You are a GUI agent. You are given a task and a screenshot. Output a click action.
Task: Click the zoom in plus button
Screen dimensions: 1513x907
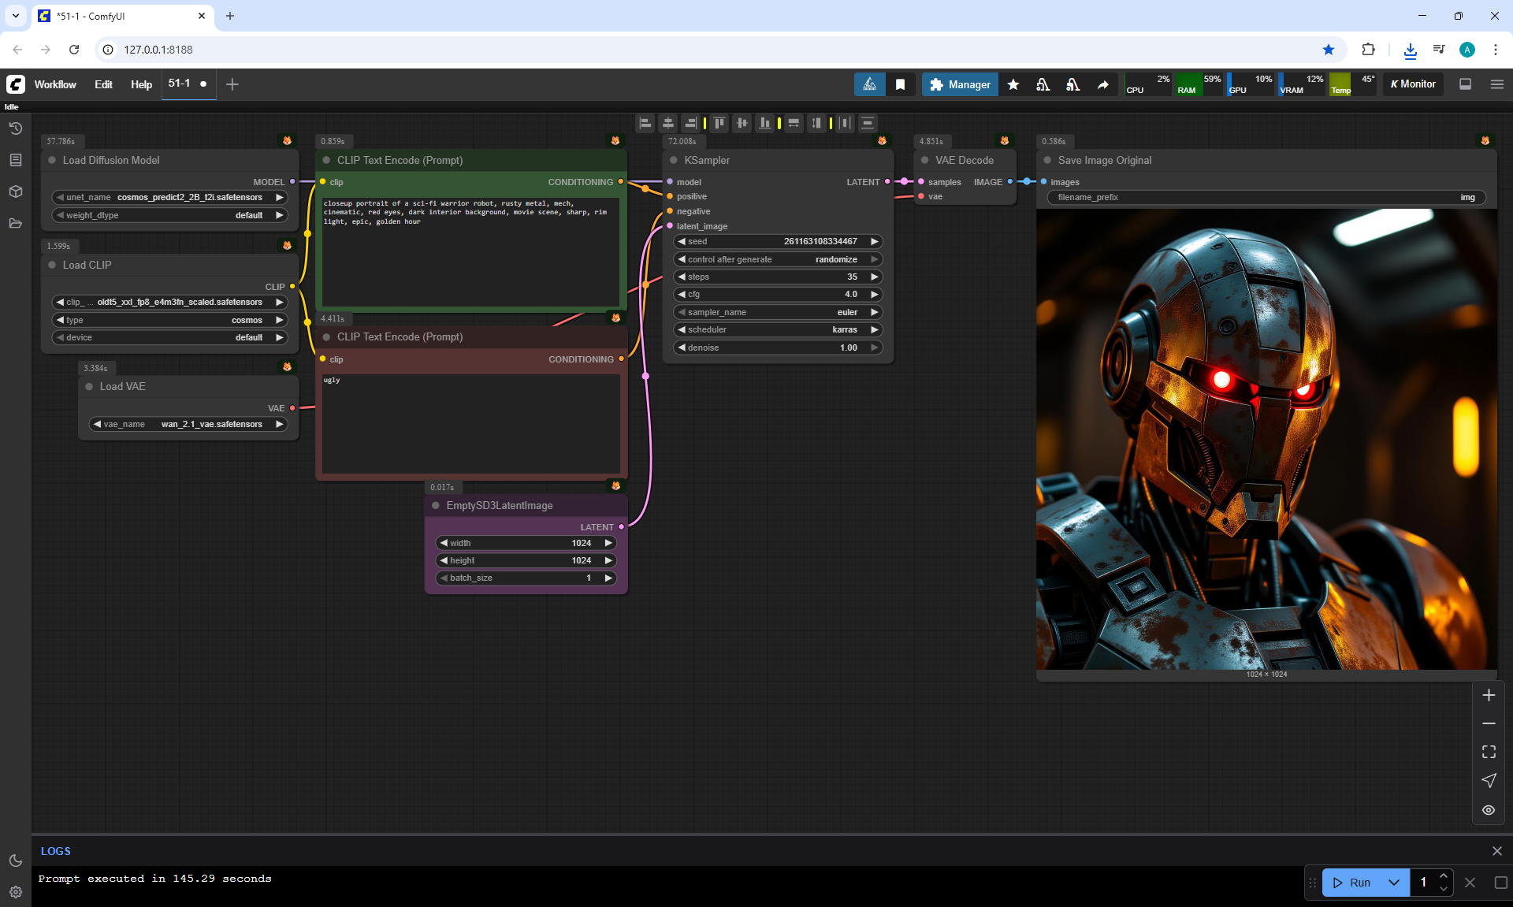click(1488, 695)
